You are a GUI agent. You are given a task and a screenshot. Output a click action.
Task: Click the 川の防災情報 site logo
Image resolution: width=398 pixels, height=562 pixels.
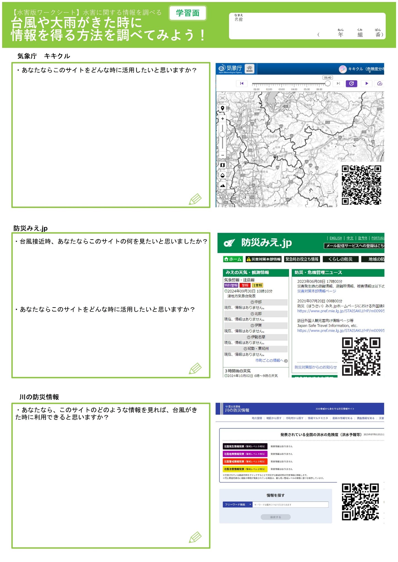pos(237,409)
